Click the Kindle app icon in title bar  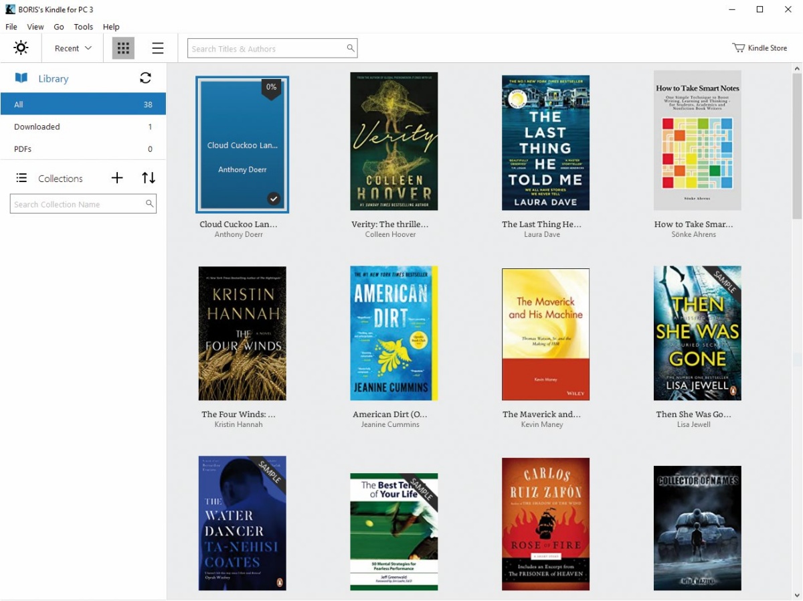[11, 9]
